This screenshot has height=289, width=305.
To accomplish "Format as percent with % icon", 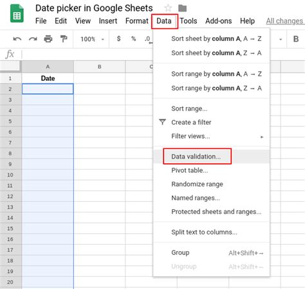I will pos(134,39).
